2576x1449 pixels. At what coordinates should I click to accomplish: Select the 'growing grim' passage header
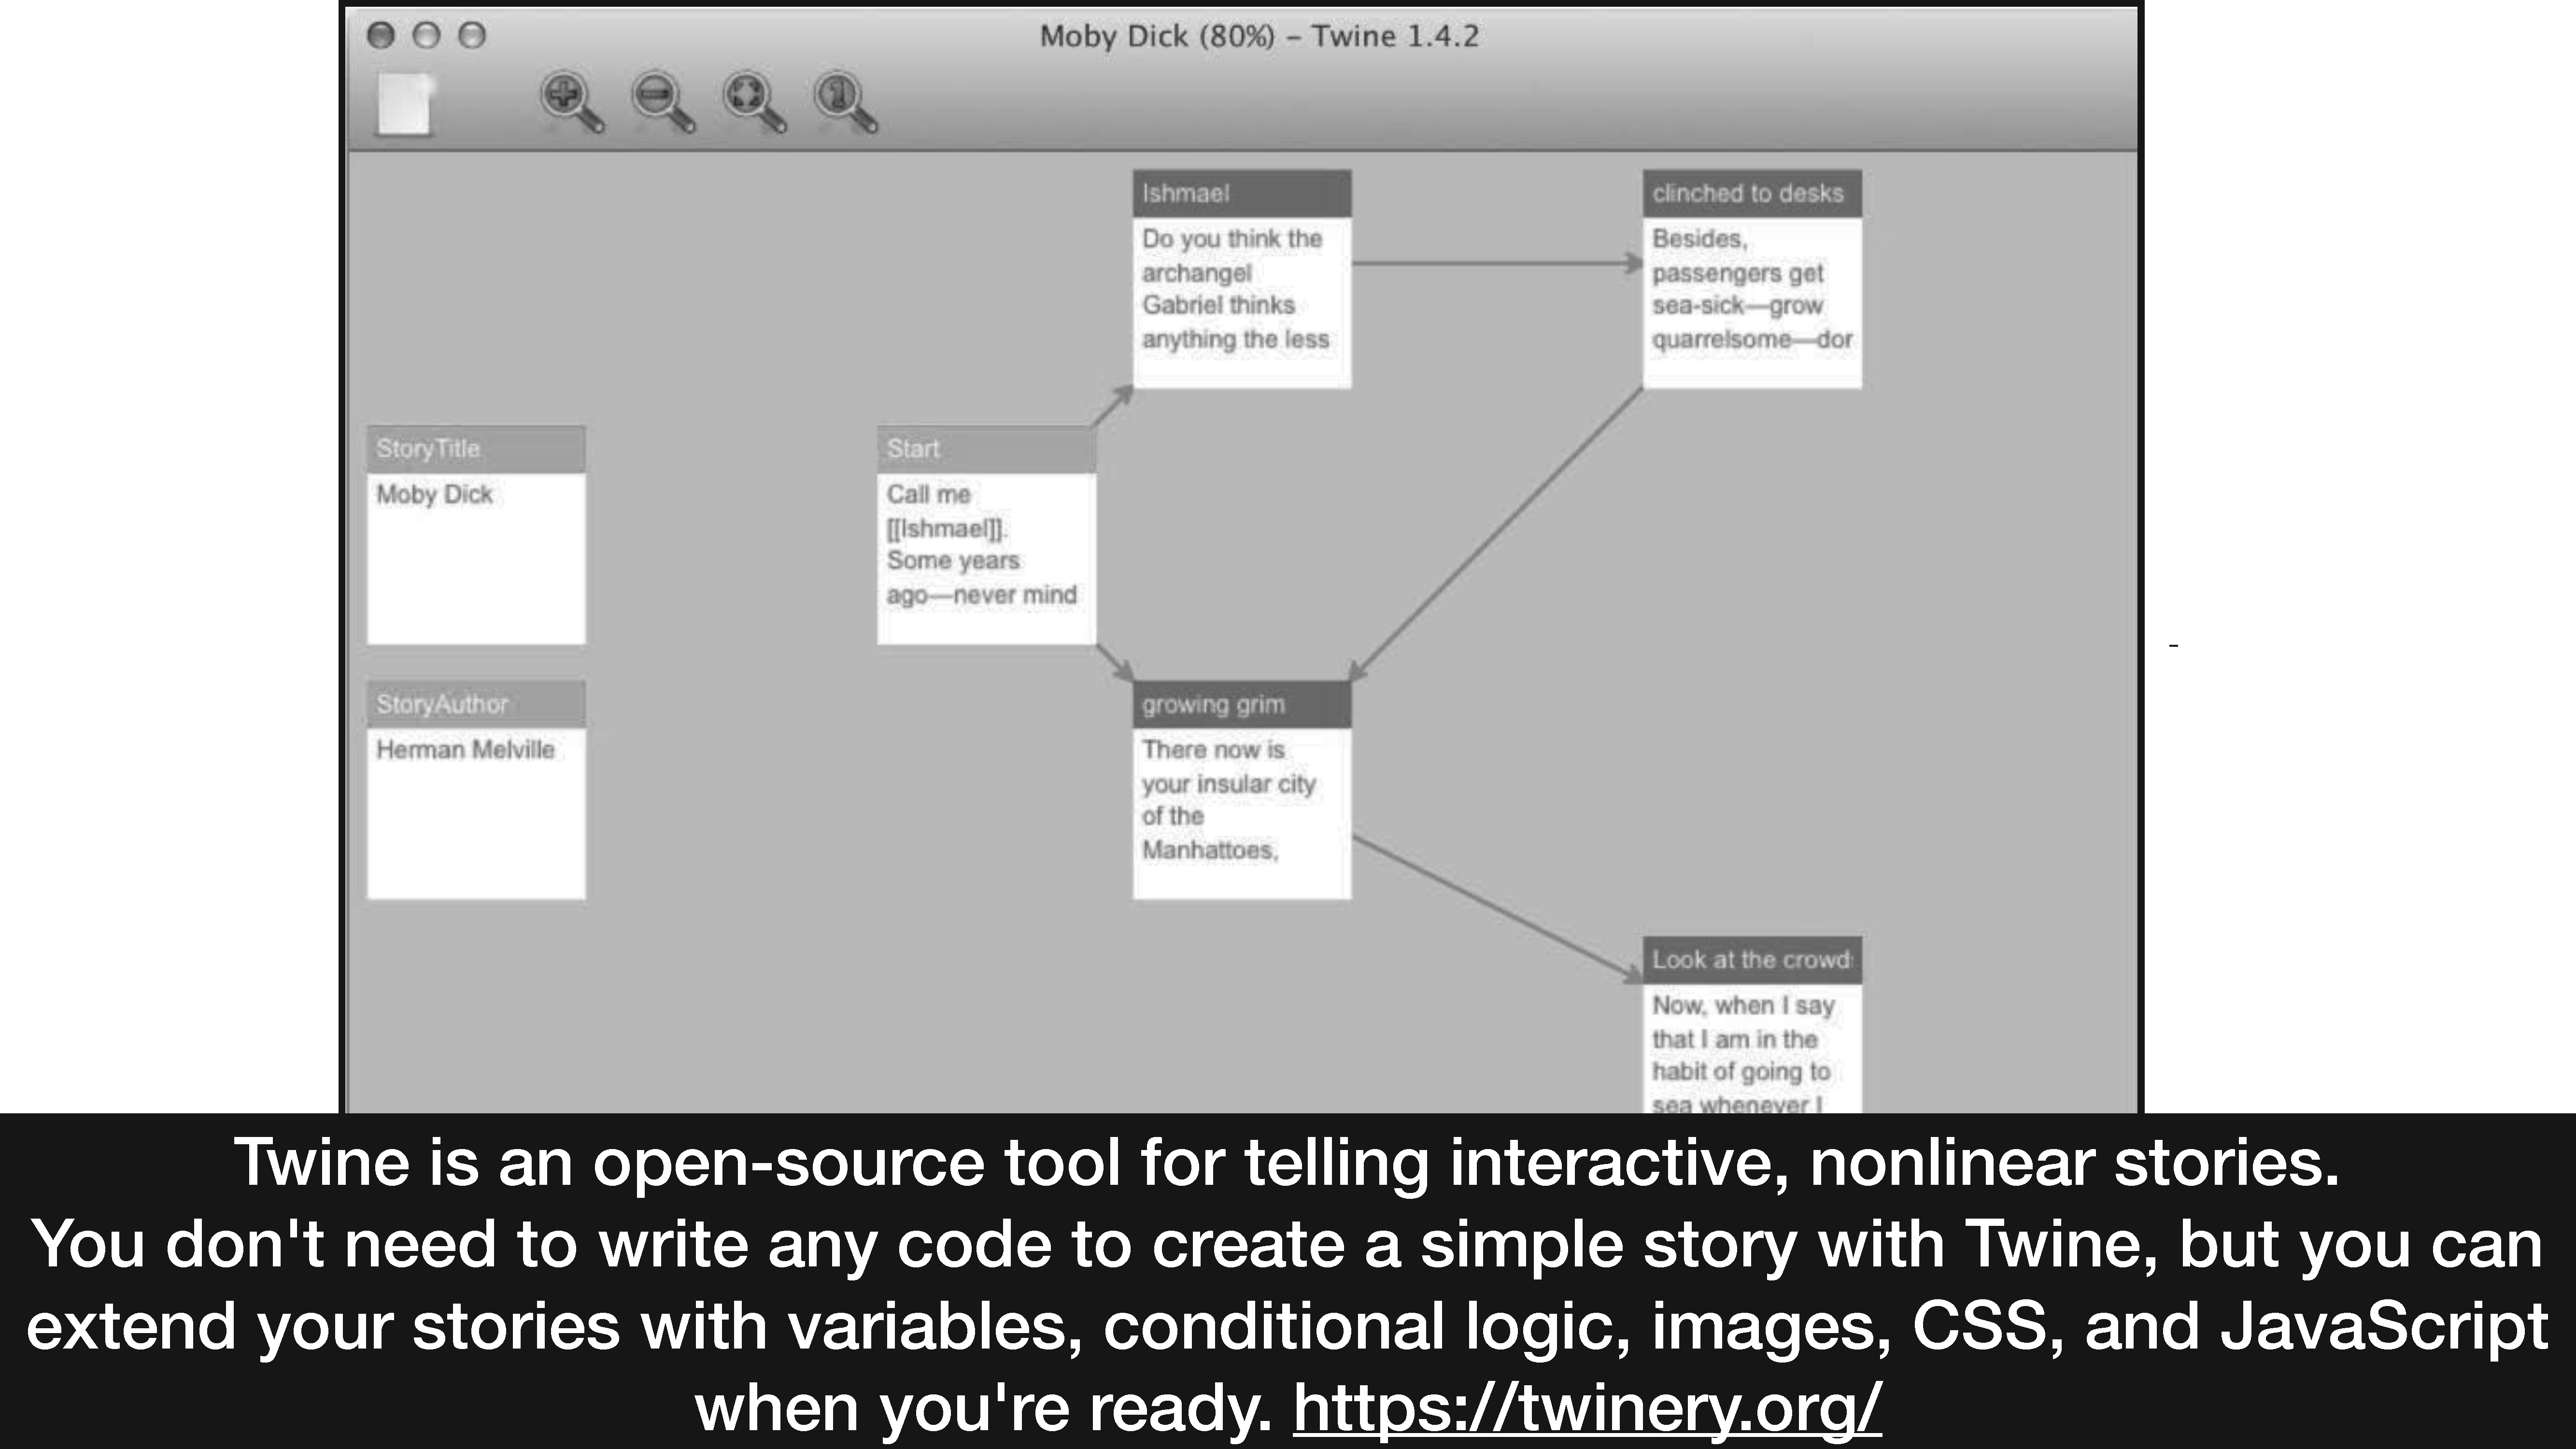pyautogui.click(x=1241, y=704)
